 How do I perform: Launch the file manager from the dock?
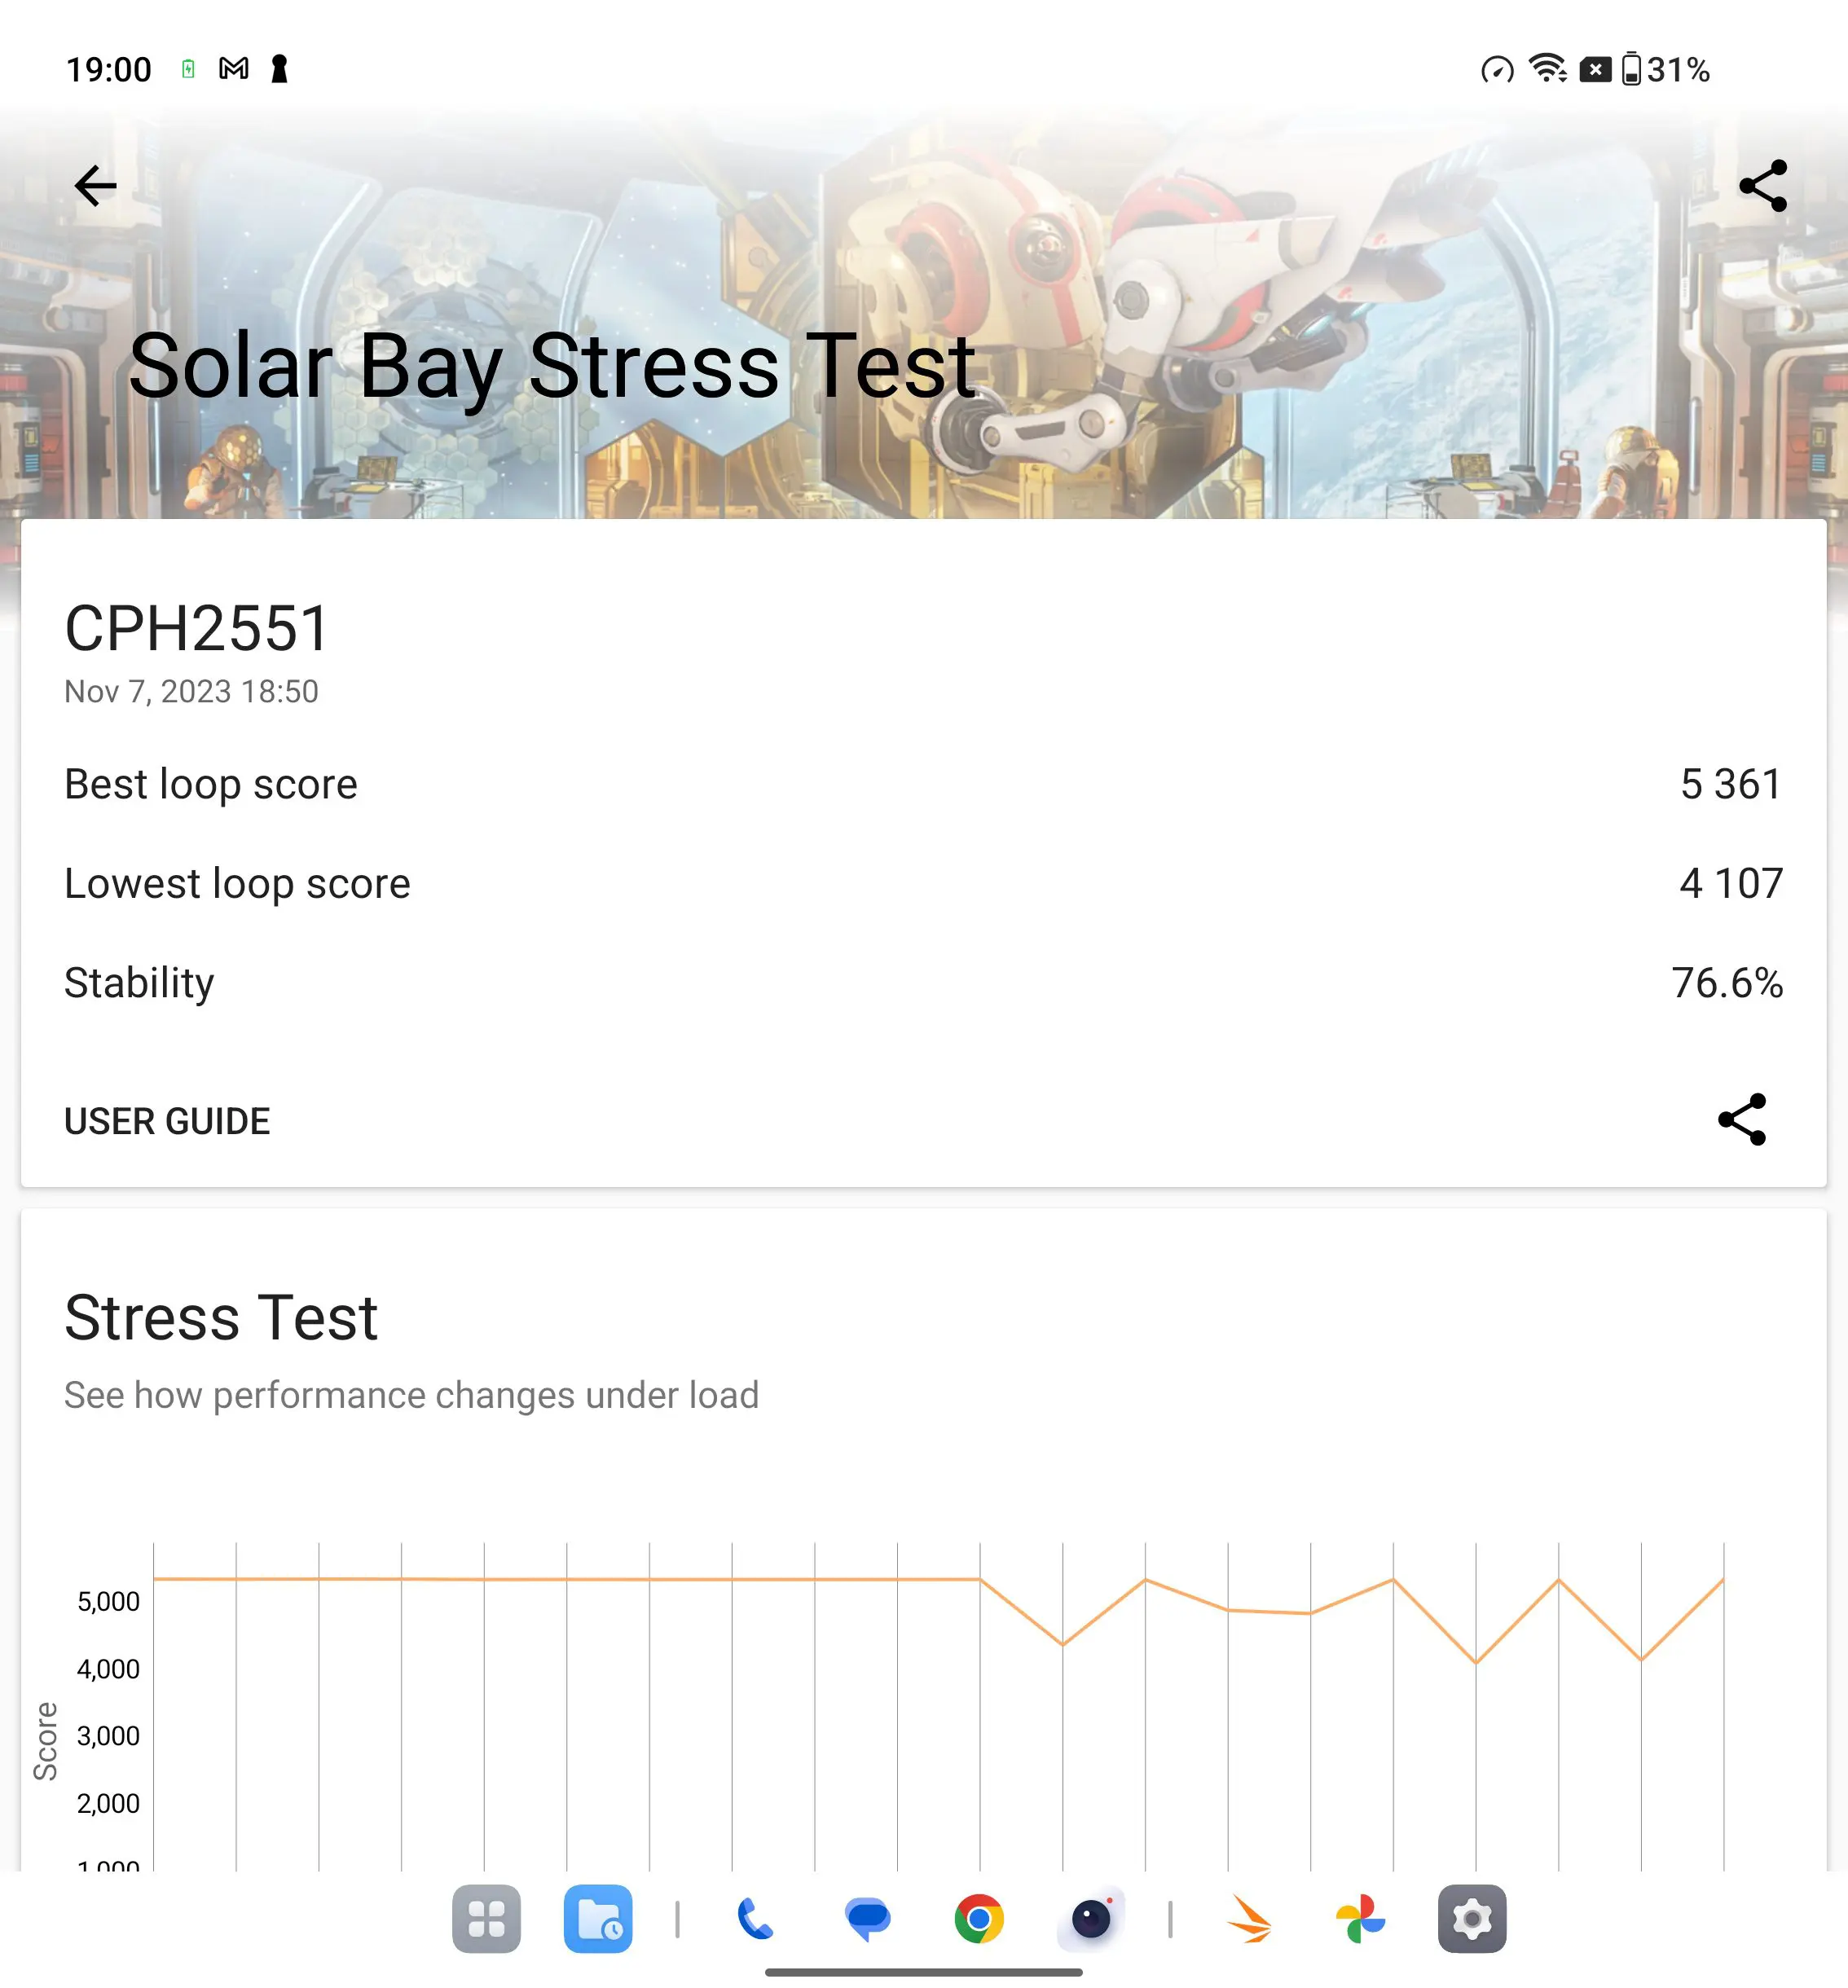pos(598,1919)
